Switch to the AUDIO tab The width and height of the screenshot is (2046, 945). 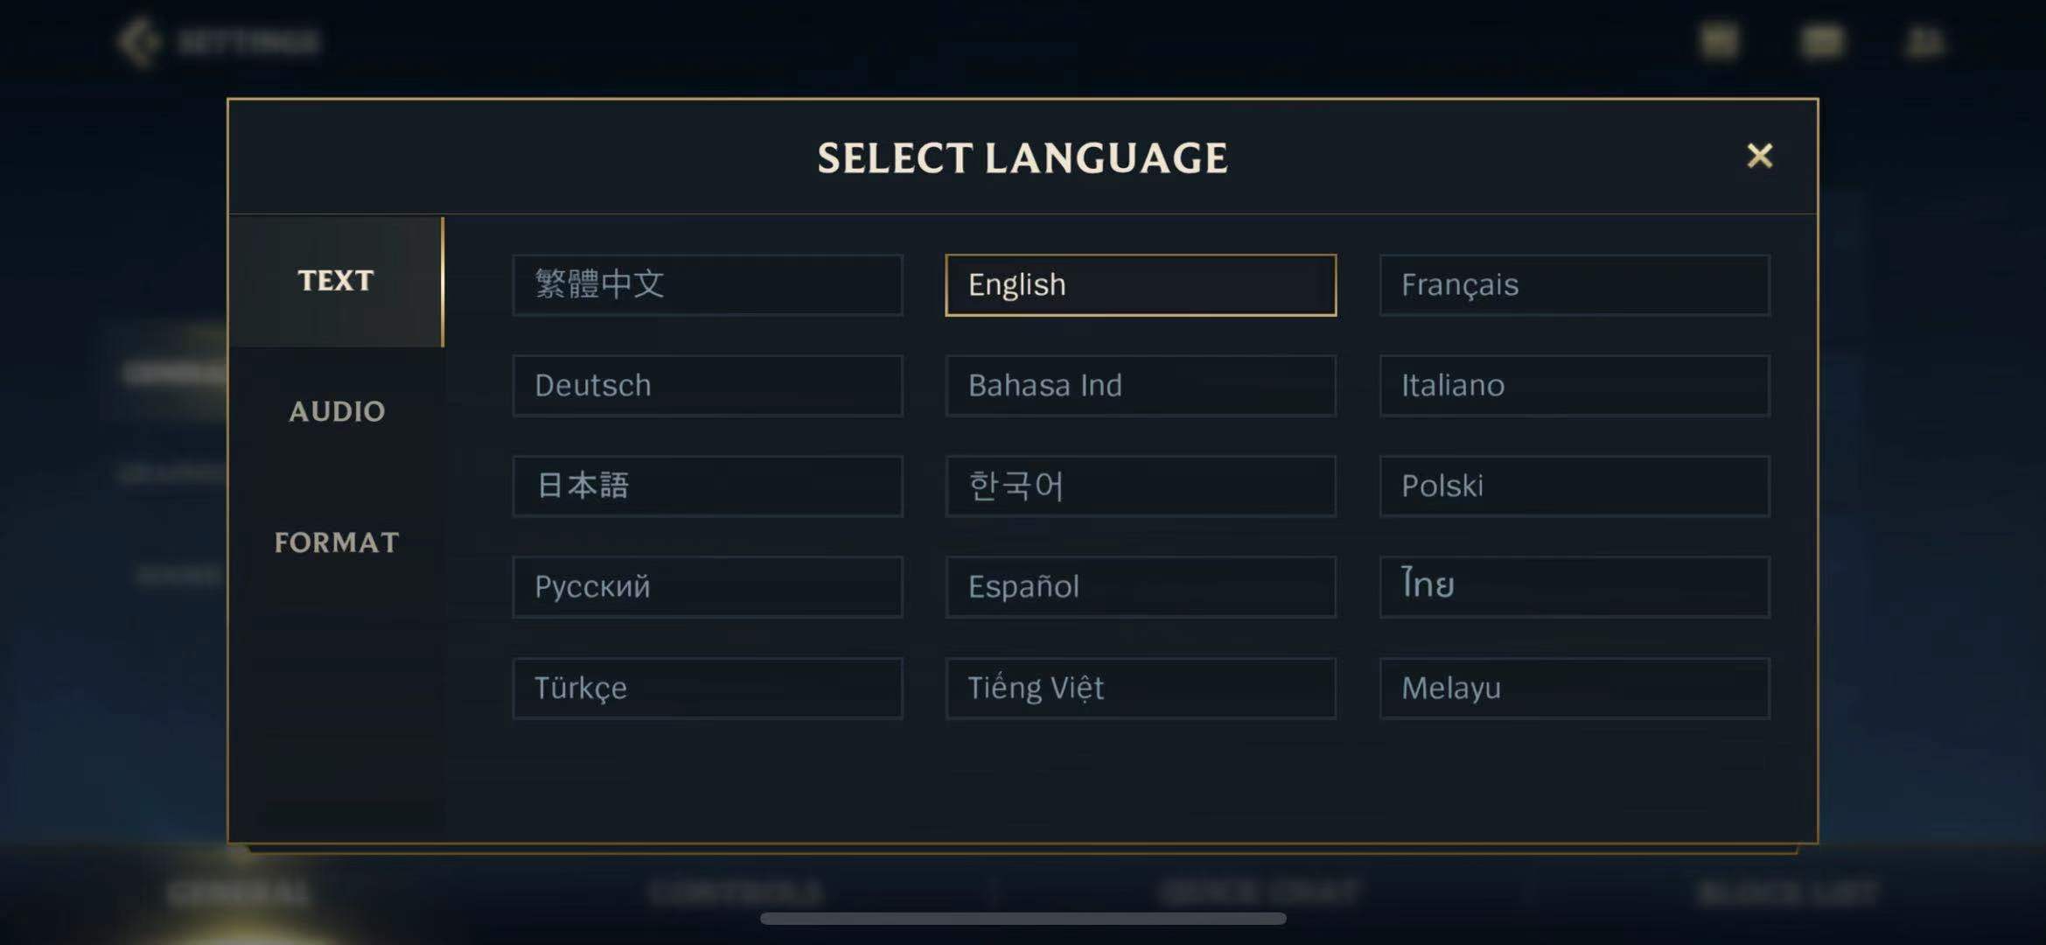(x=338, y=411)
